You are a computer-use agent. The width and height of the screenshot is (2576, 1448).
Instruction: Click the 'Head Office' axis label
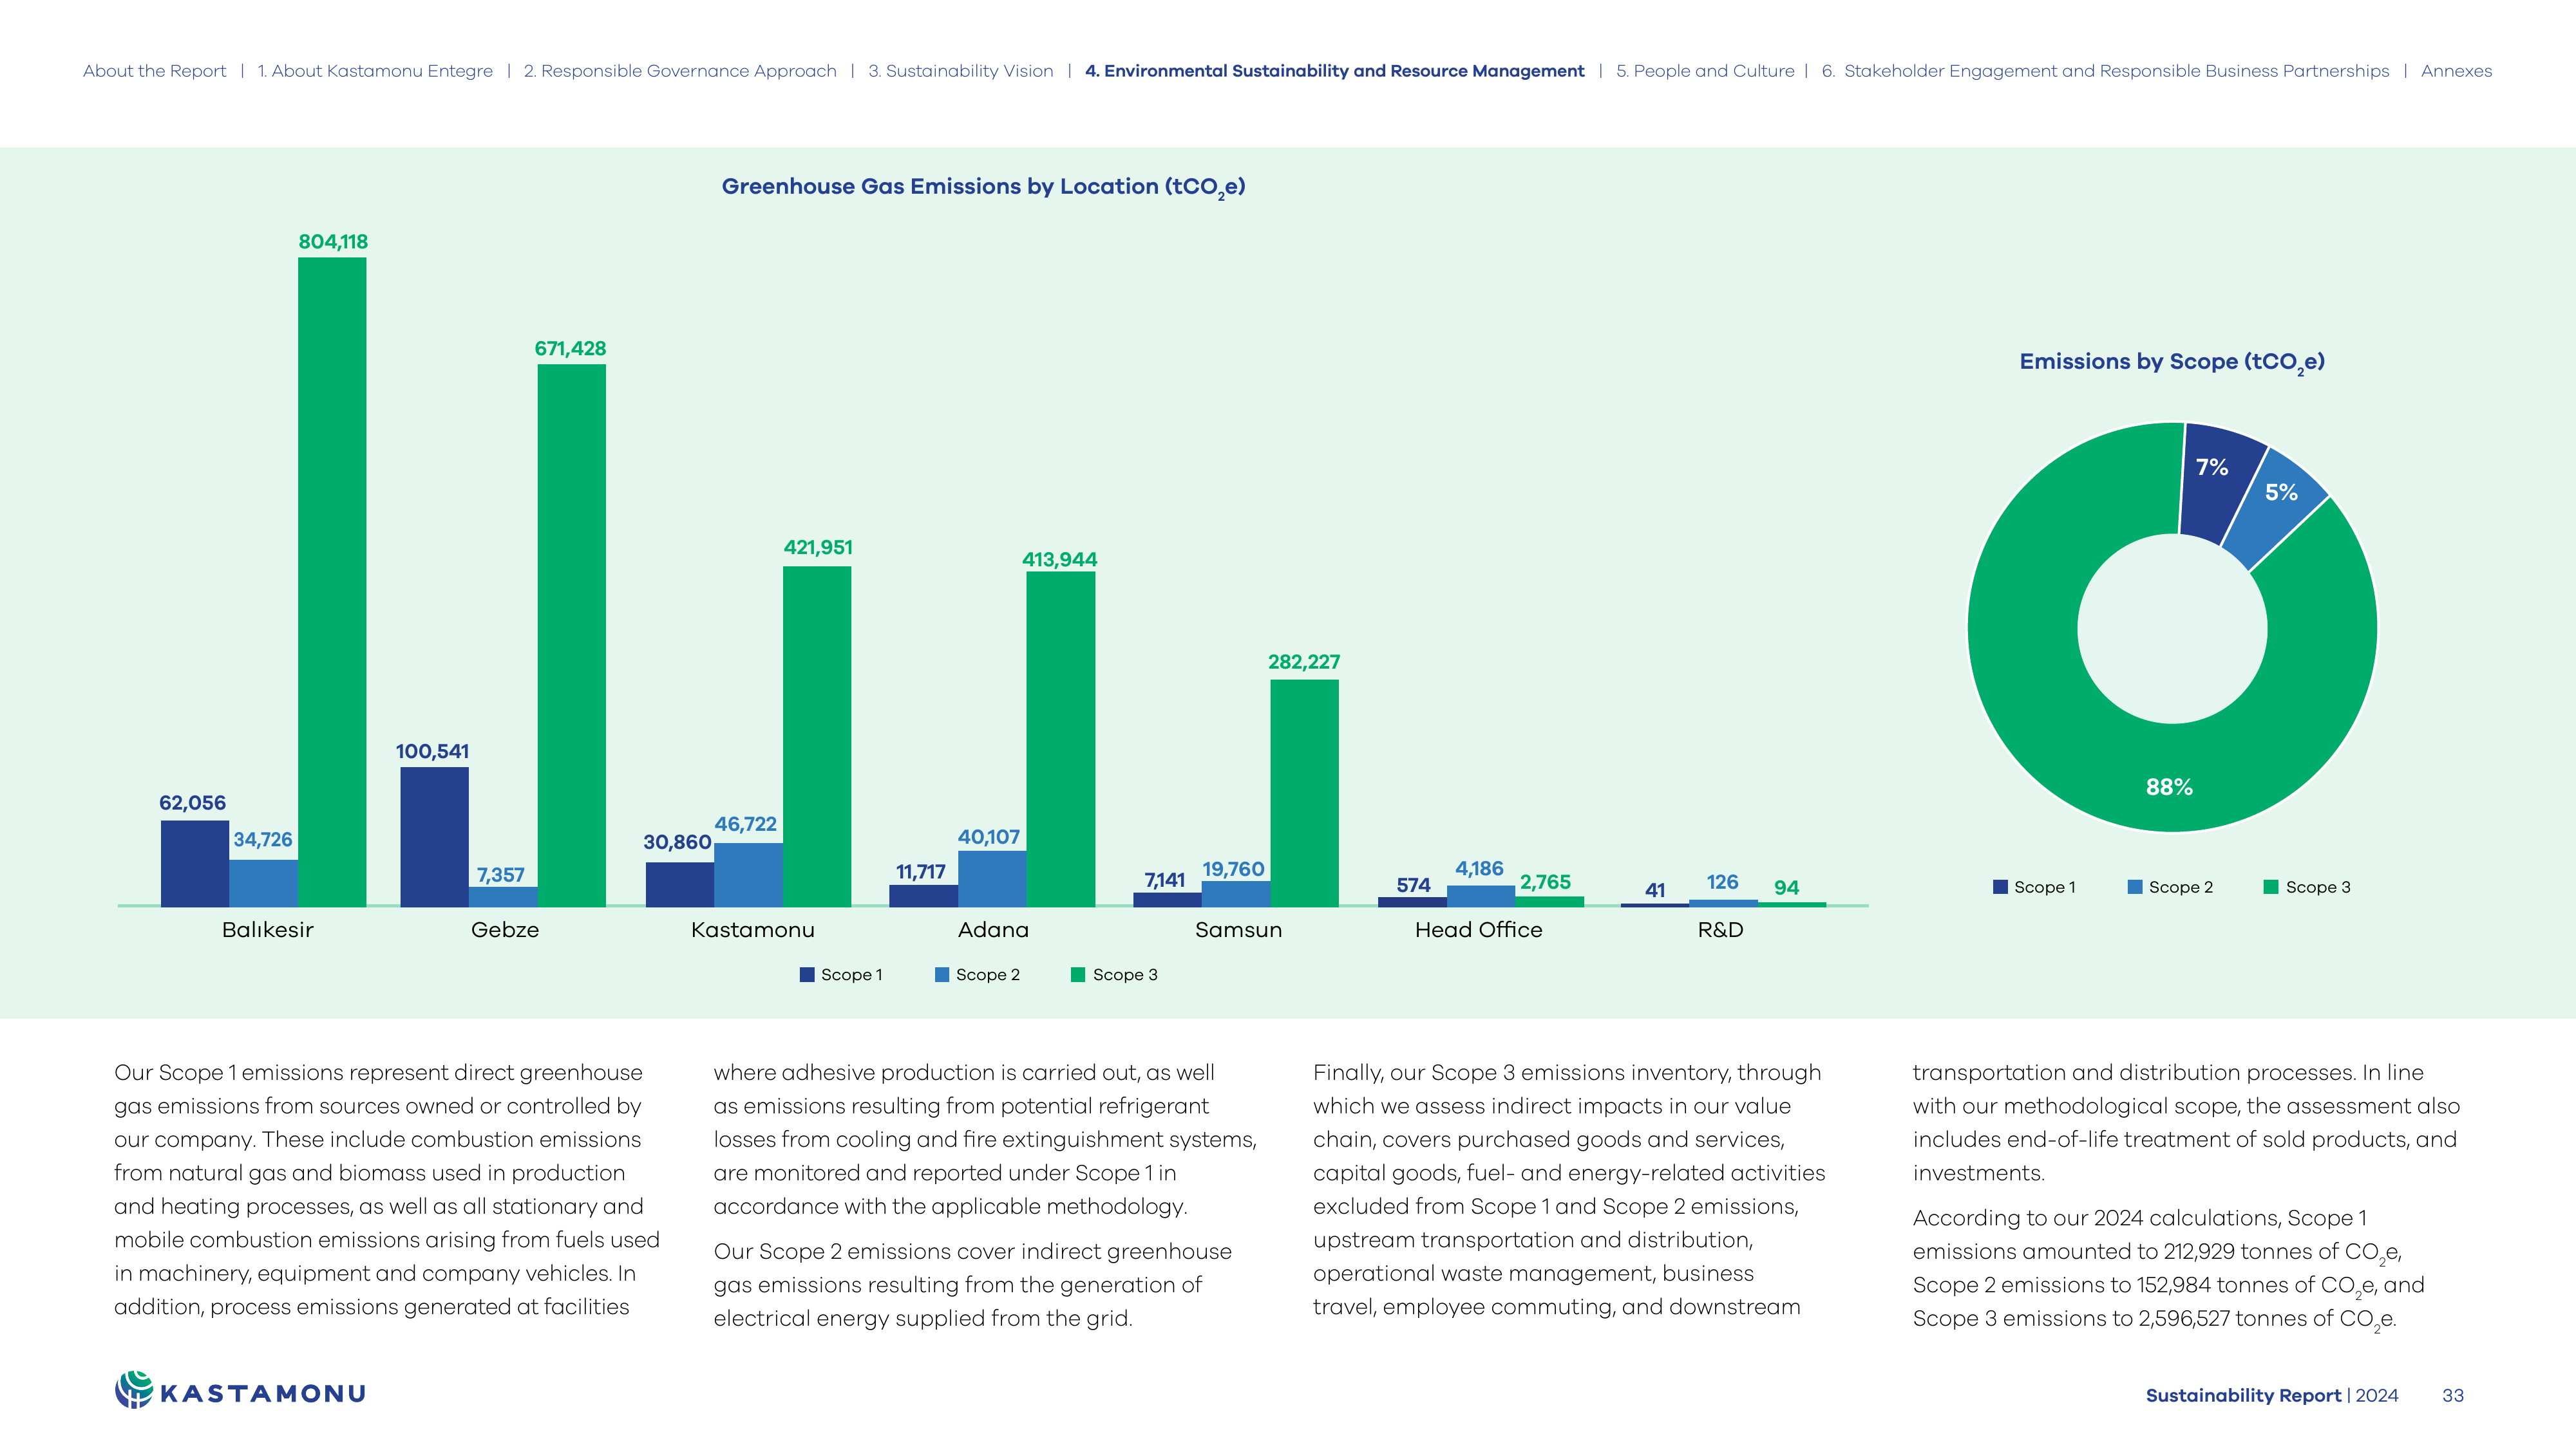1478,929
